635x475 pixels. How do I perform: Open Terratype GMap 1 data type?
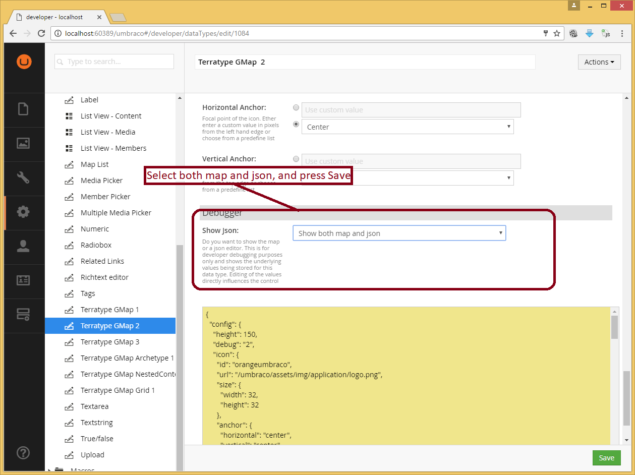[x=109, y=310]
